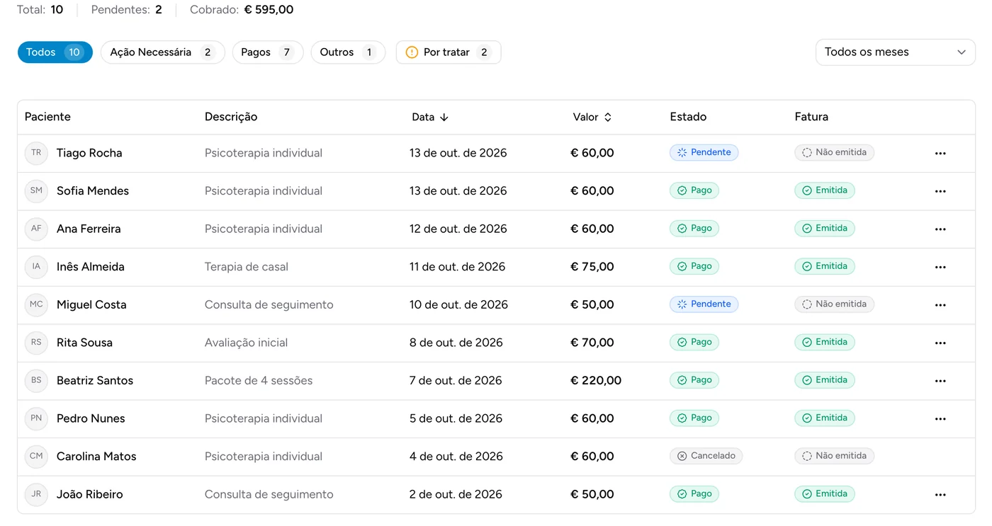This screenshot has width=992, height=526.
Task: Click the CM avatar for Carolina Matos
Action: point(36,457)
